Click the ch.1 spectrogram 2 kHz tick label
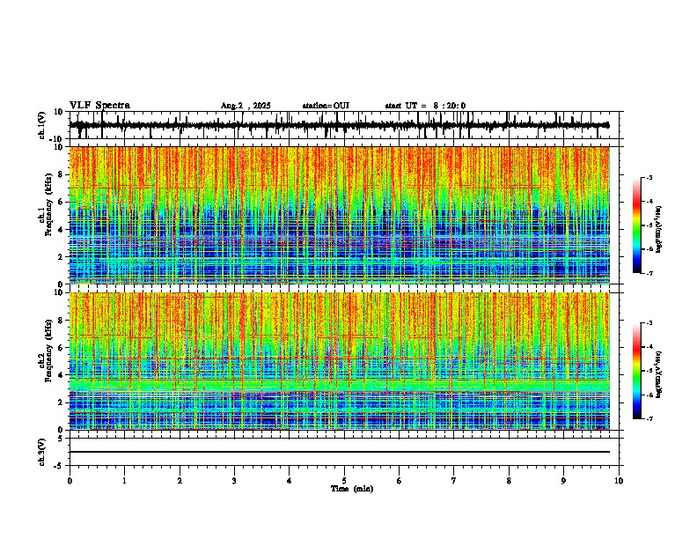Image resolution: width=697 pixels, height=539 pixels. [x=62, y=257]
